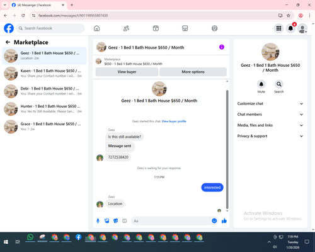Select Geez conversation in Marketplace list
This screenshot has height=252, width=315.
44,55
